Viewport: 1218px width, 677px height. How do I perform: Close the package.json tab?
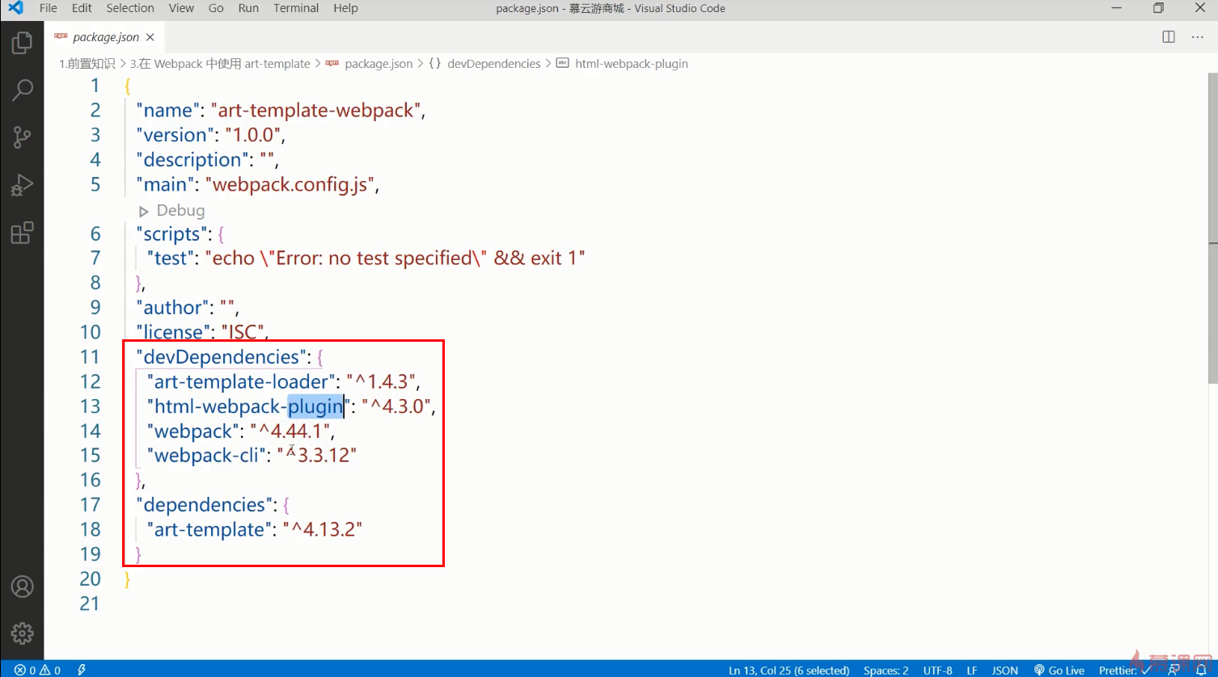click(x=150, y=37)
